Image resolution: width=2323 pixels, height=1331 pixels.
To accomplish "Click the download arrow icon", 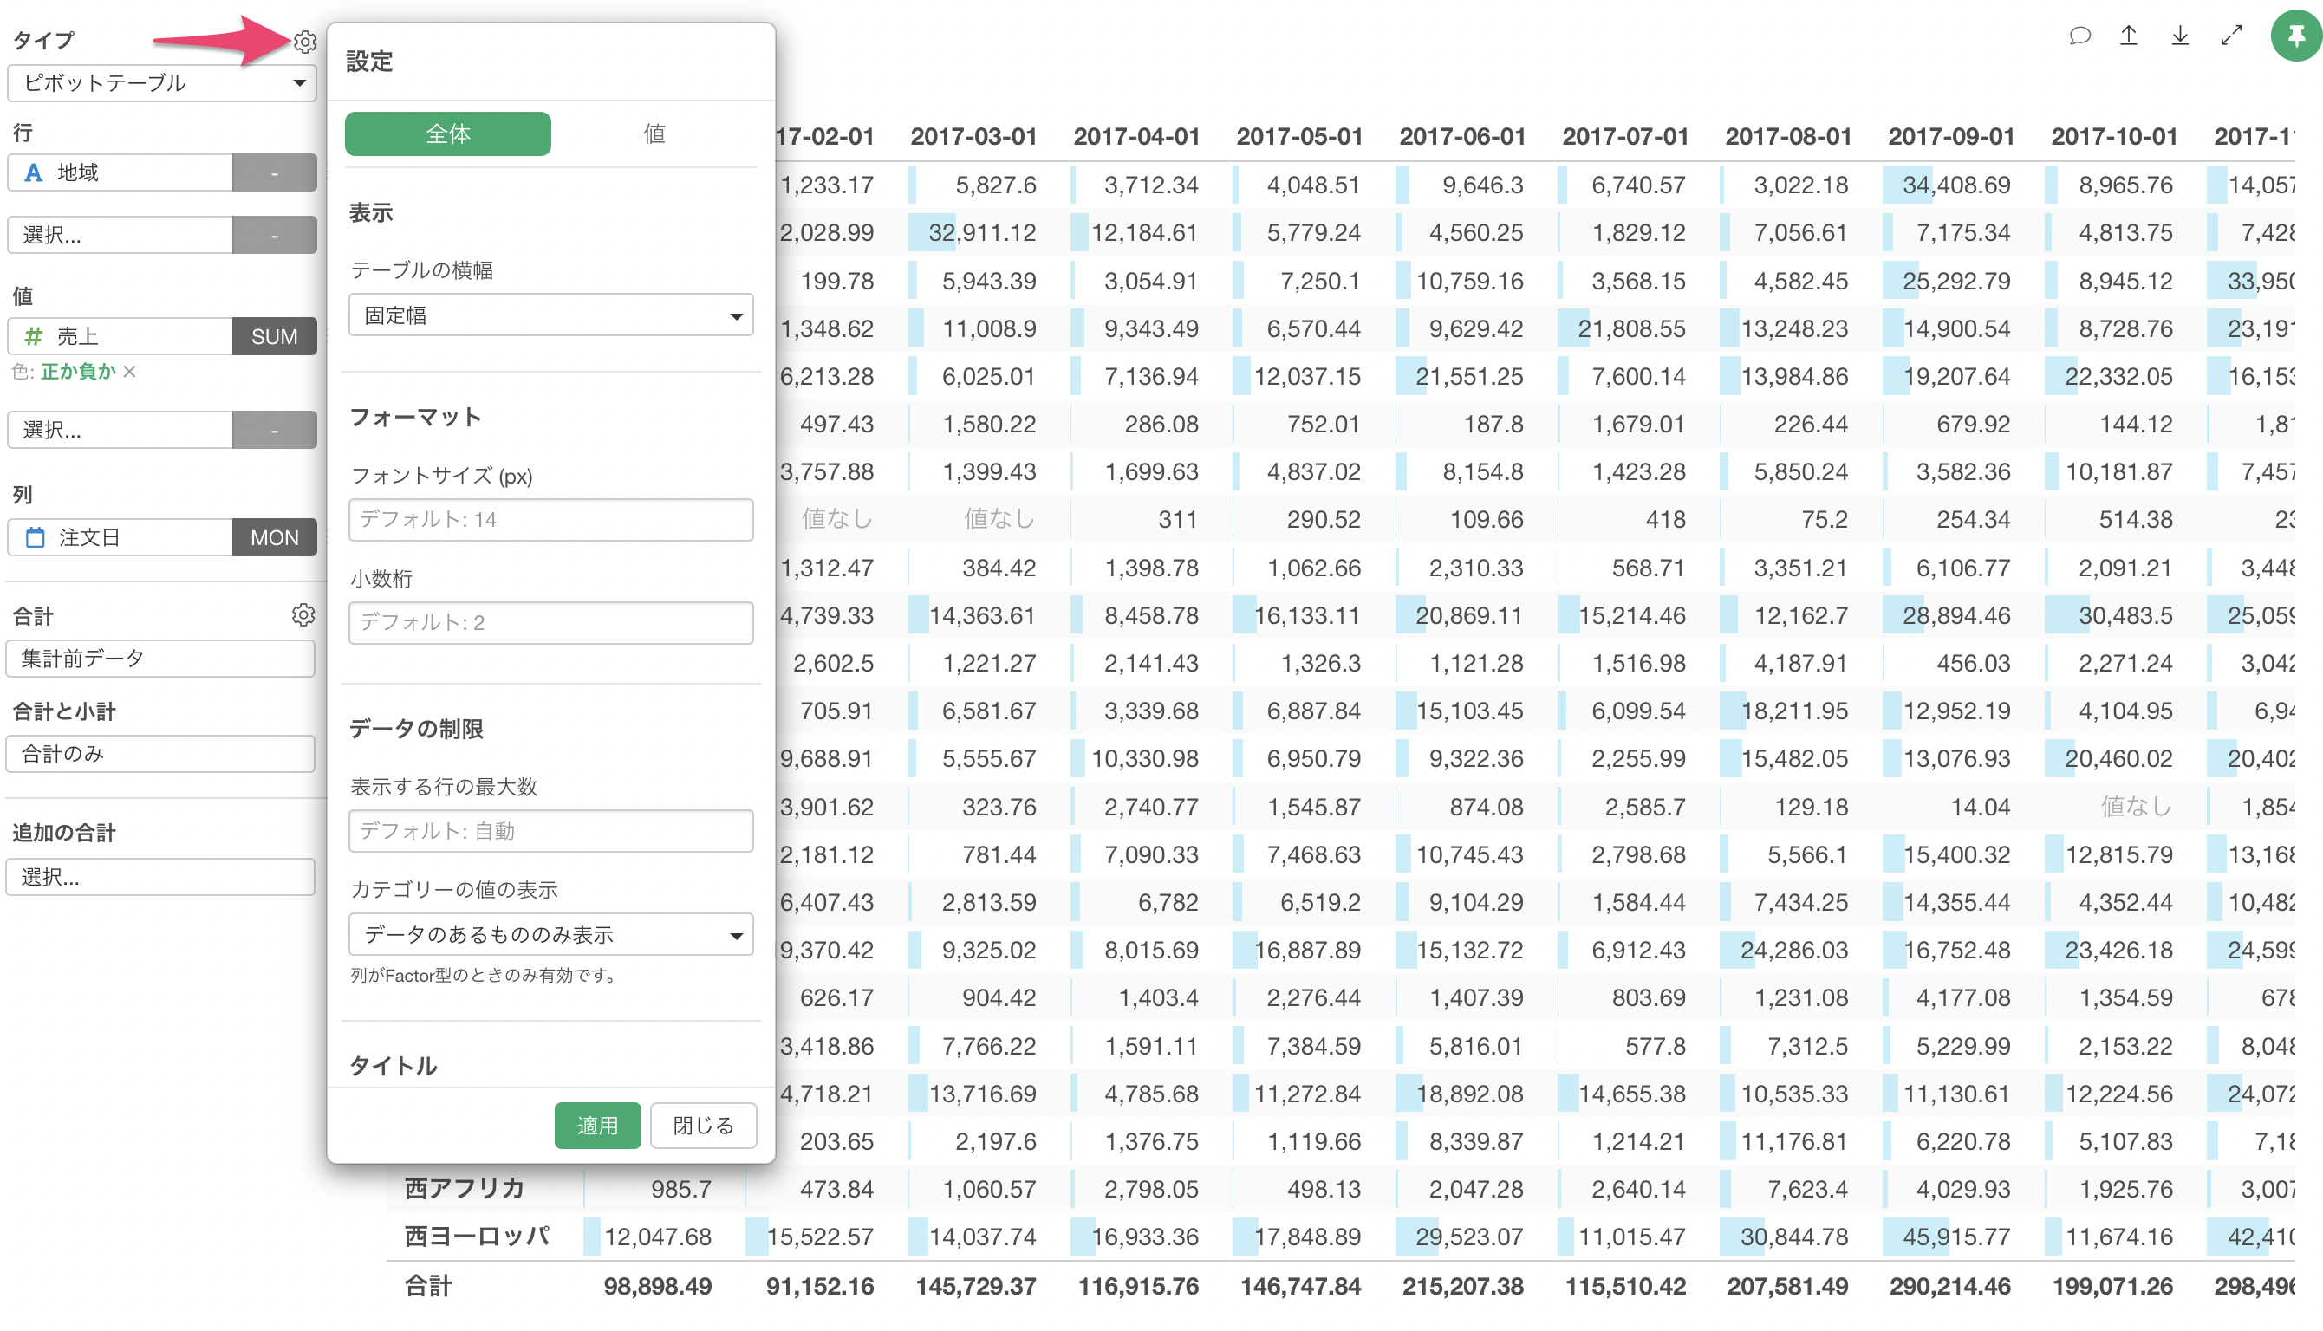I will 2180,36.
